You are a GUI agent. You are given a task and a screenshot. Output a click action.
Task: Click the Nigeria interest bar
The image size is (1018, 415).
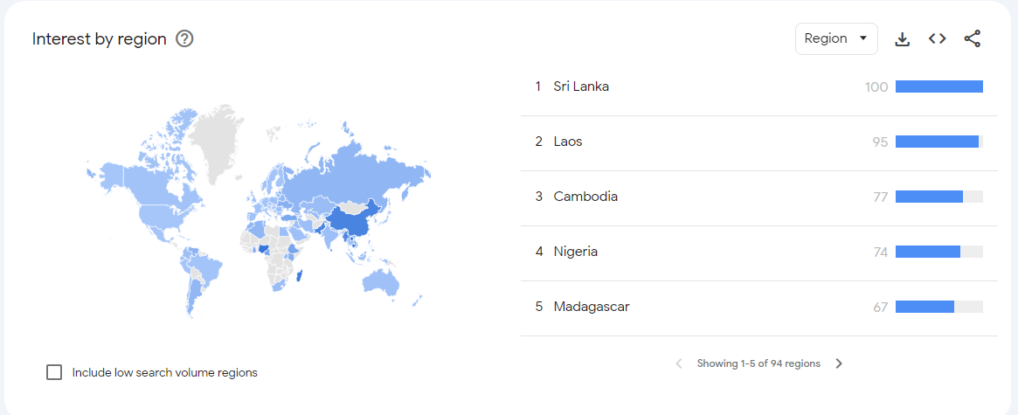(x=928, y=252)
